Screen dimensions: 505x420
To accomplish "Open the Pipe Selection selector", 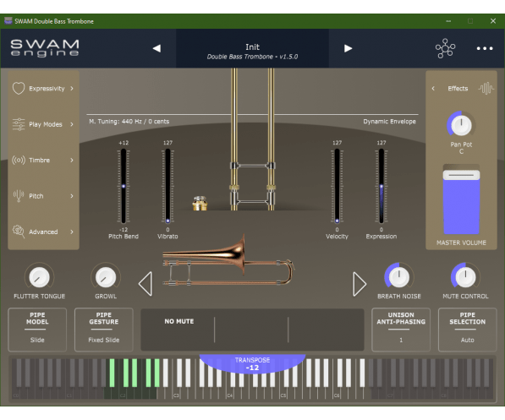I will point(467,330).
